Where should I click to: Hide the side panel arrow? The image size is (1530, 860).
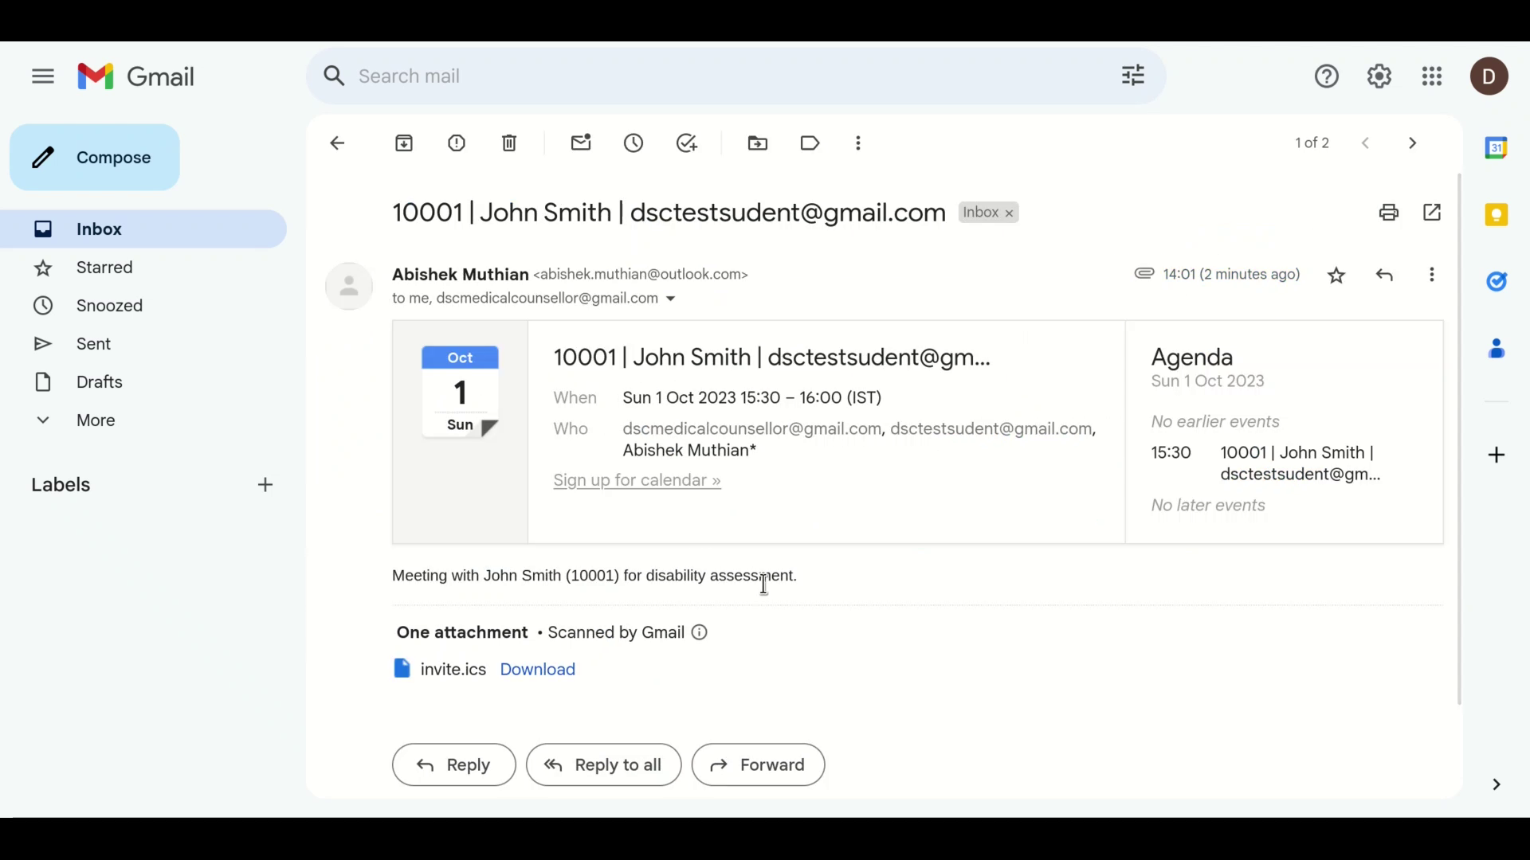(1496, 784)
